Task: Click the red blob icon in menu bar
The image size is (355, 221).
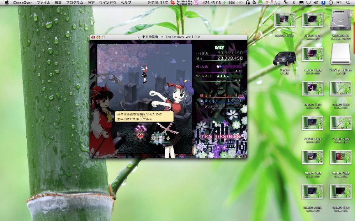Action: pyautogui.click(x=173, y=2)
